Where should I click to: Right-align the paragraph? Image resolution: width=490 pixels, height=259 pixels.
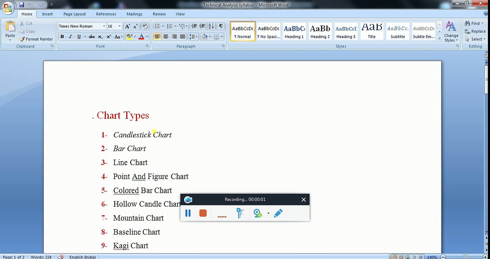[x=174, y=37]
